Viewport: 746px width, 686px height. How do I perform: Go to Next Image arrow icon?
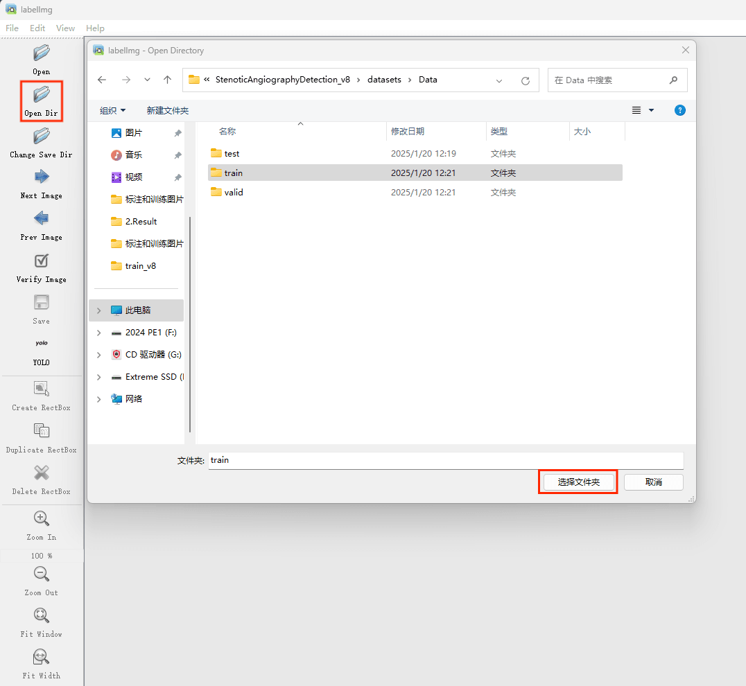[42, 177]
